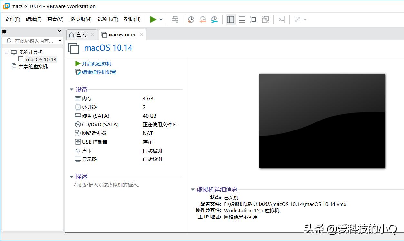This screenshot has height=241, width=404.
Task: Open the Power On dropdown arrow
Action: click(160, 19)
